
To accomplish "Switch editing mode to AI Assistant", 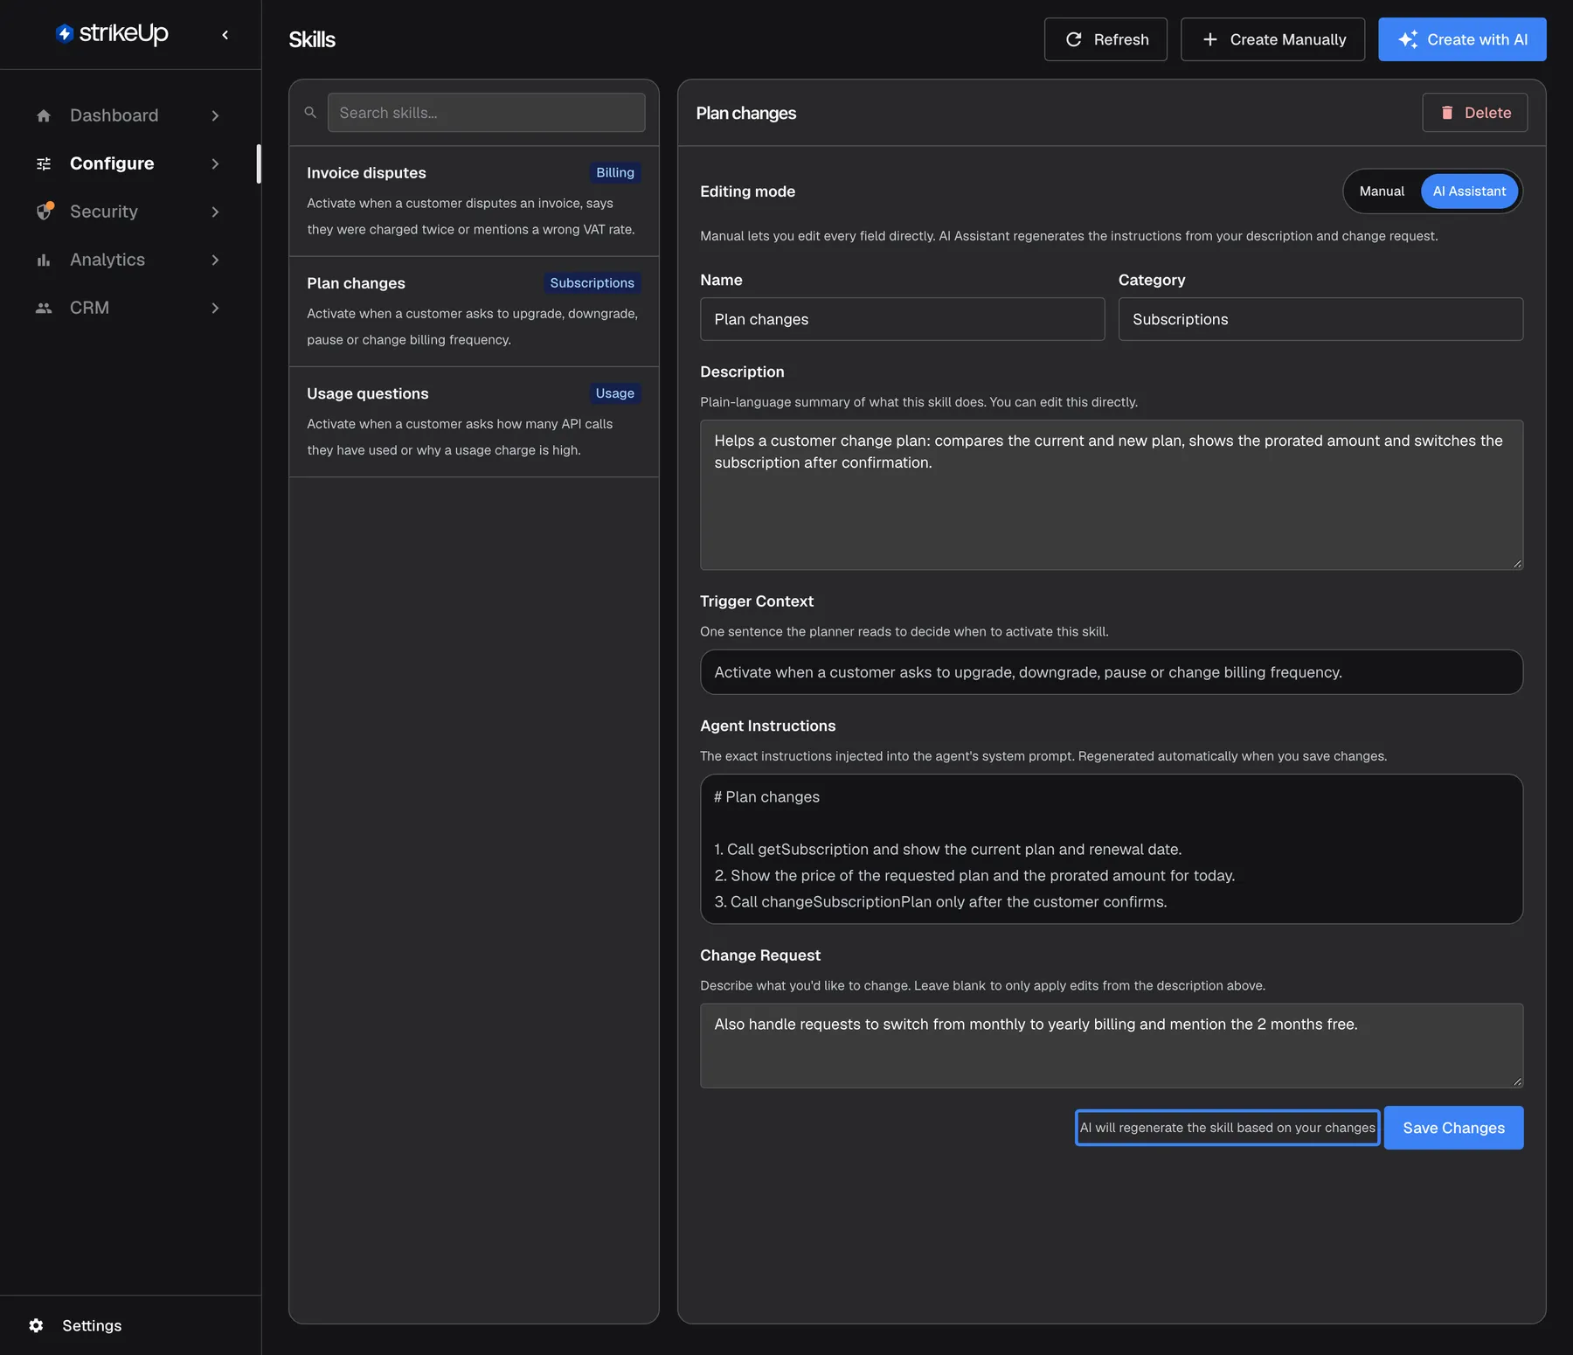I will pyautogui.click(x=1469, y=191).
